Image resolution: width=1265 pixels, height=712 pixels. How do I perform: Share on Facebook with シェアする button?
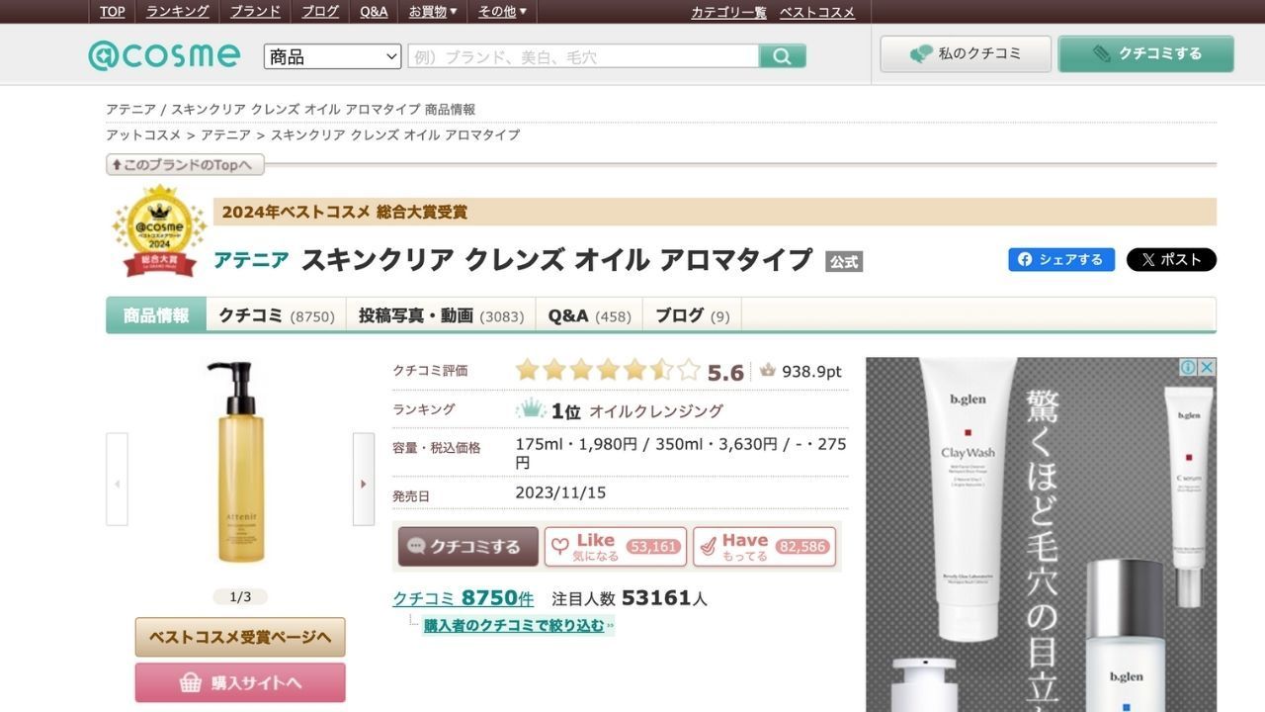(x=1061, y=260)
